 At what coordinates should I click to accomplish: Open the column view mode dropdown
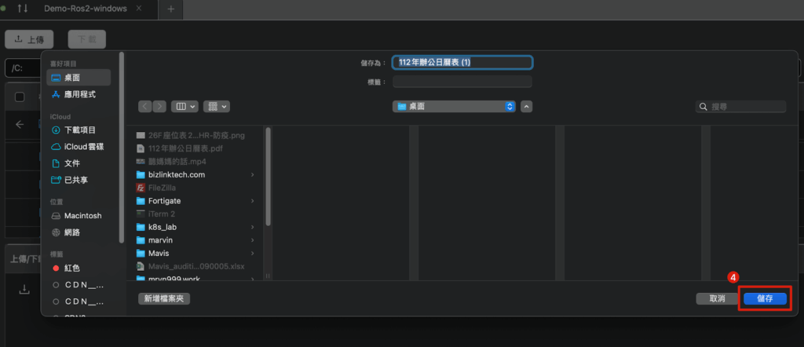[185, 106]
